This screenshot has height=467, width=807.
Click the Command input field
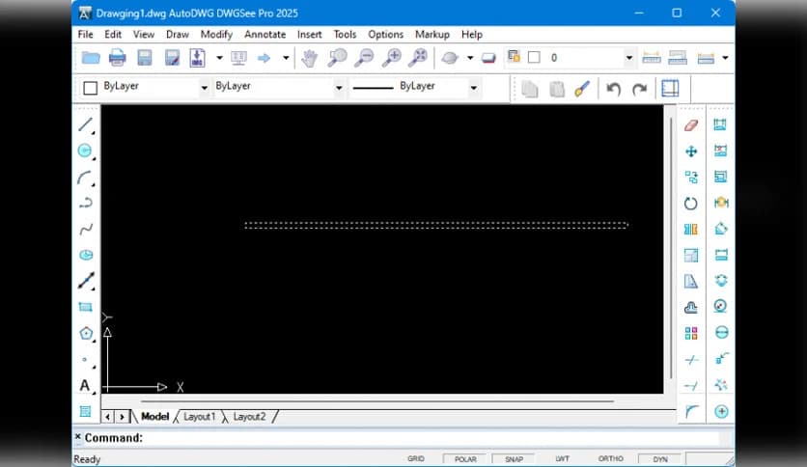tap(432, 438)
